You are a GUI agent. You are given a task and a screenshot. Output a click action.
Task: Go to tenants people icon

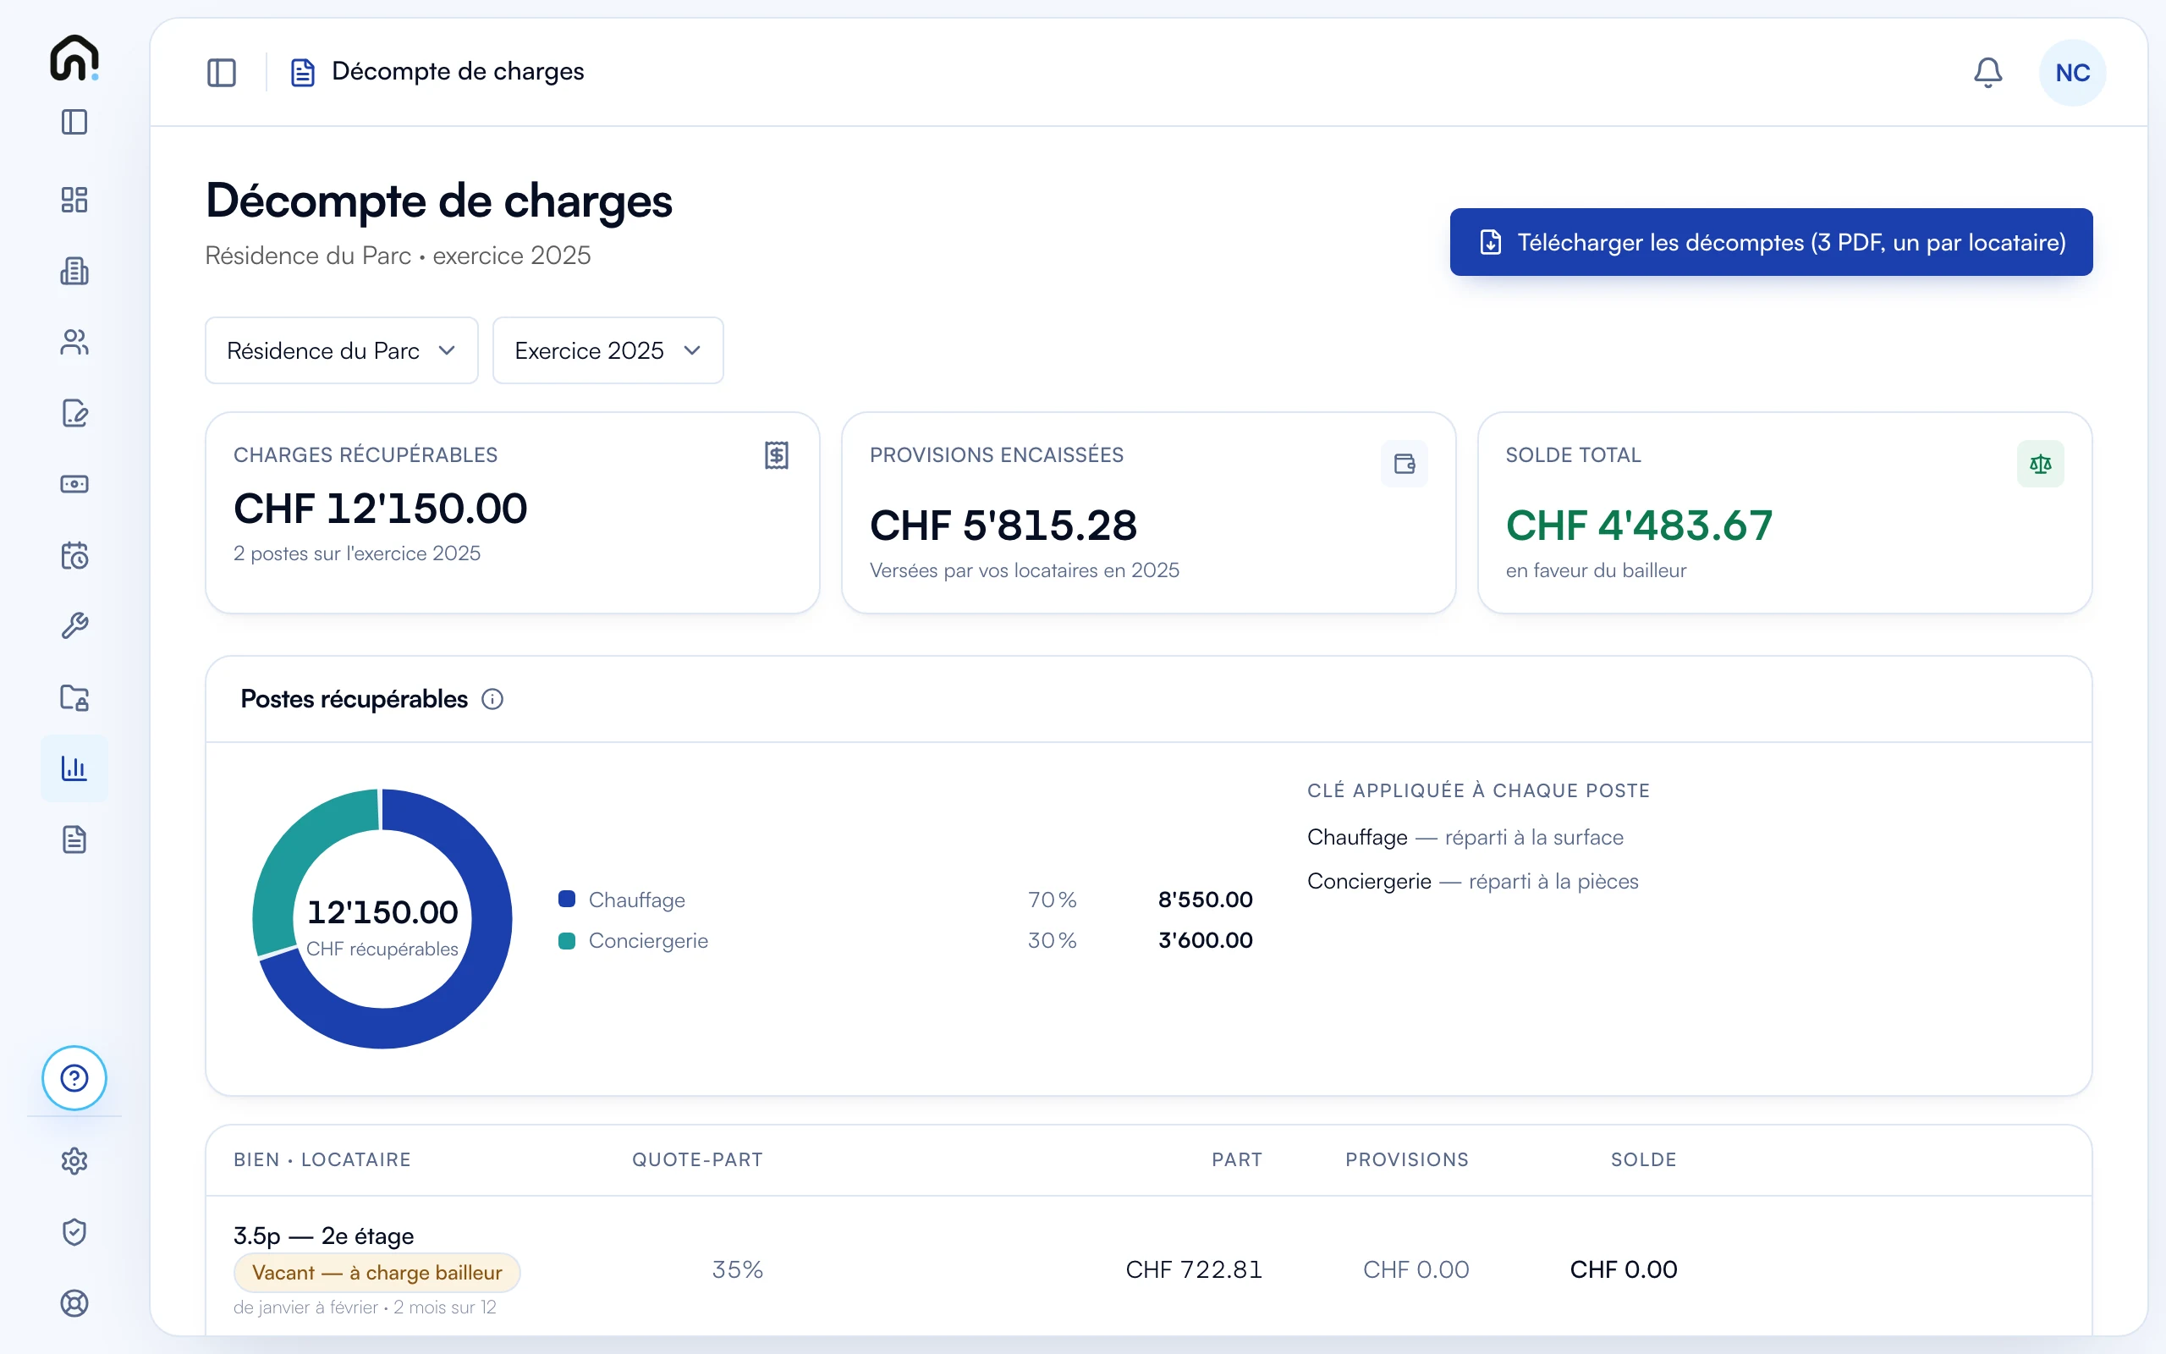(74, 342)
